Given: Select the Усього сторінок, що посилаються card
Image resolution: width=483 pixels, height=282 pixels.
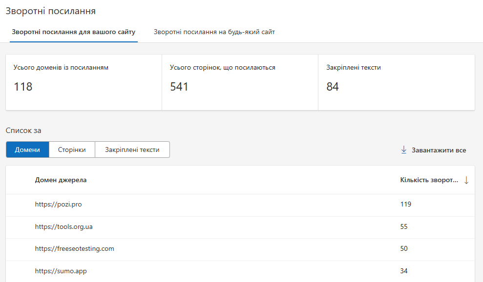Looking at the screenshot, I should point(240,82).
